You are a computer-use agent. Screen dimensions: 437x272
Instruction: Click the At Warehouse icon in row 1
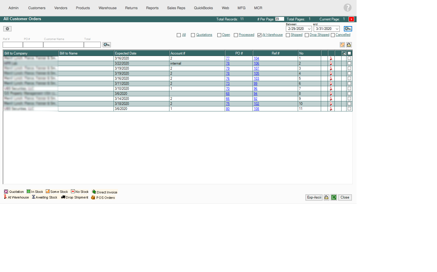point(331,58)
